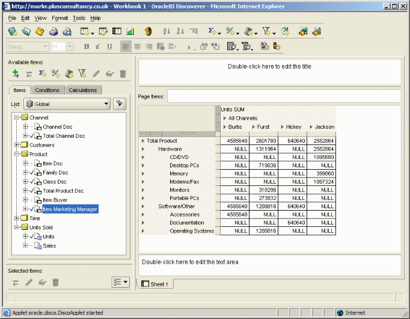Open the Format menu
410x319 pixels.
59,18
